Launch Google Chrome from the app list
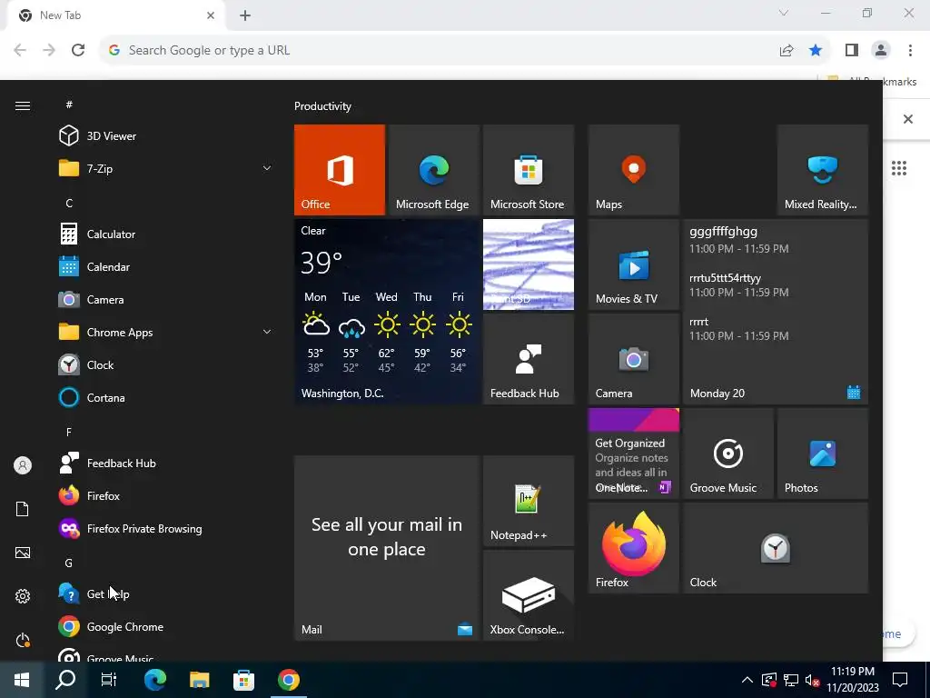 166,627
